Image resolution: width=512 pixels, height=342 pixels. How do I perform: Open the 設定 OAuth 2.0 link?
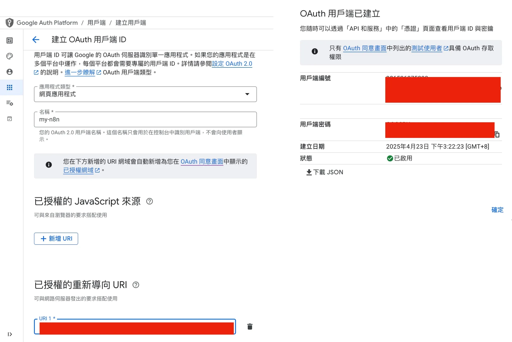click(232, 64)
